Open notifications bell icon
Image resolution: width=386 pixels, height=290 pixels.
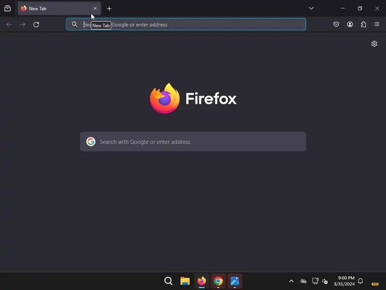click(x=360, y=281)
